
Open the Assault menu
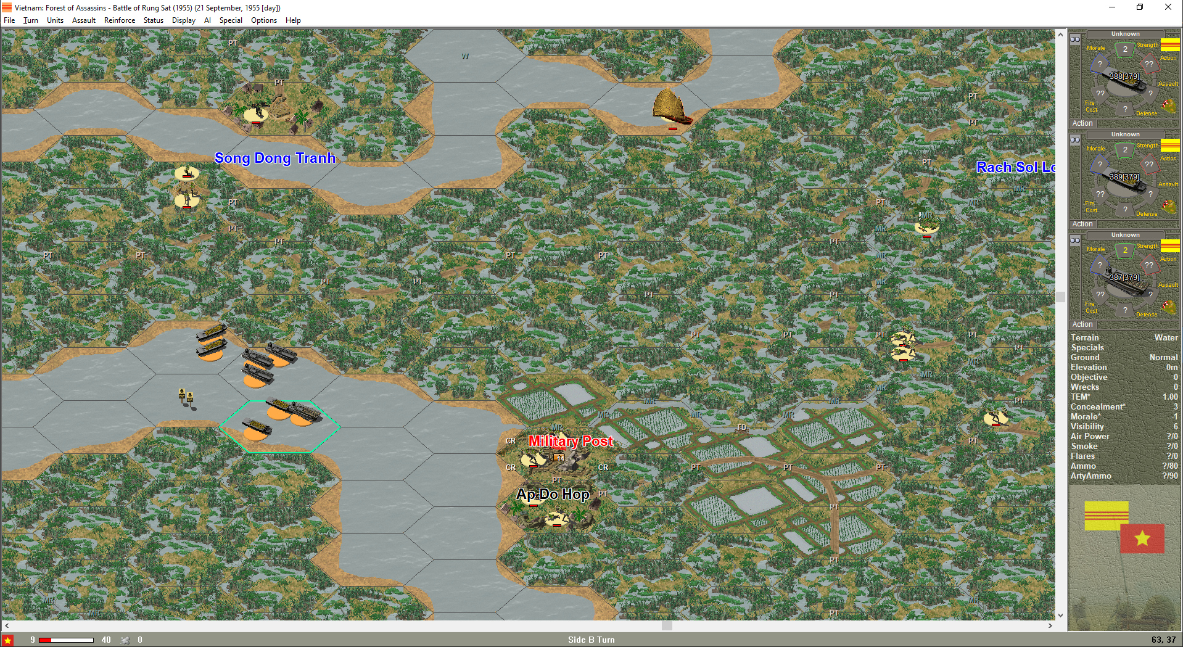click(x=84, y=20)
